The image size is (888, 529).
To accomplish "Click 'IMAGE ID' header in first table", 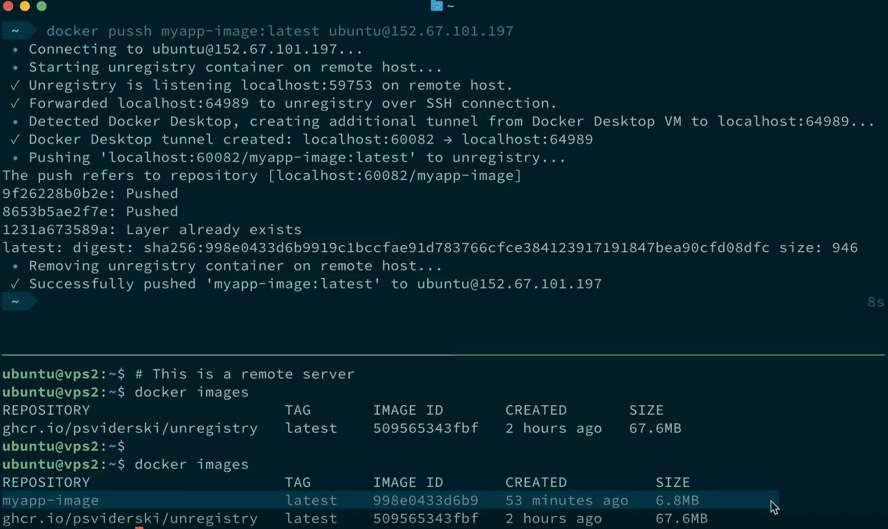I will pyautogui.click(x=408, y=410).
